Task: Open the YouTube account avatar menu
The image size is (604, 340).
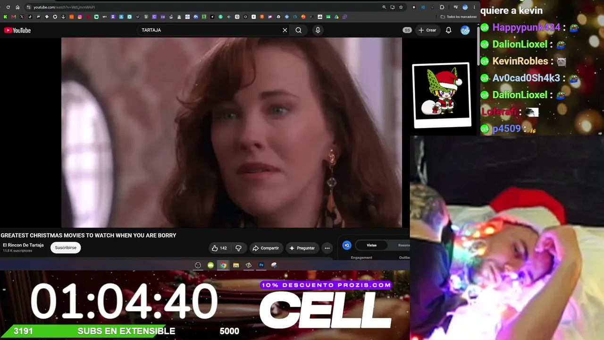Action: (465, 30)
